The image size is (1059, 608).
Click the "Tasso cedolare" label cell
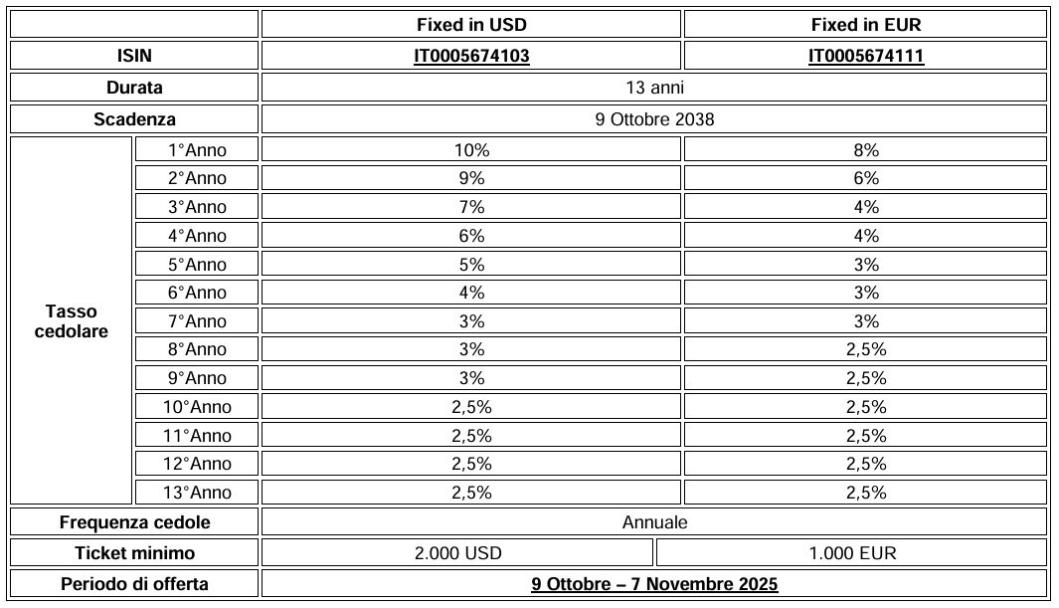(72, 320)
